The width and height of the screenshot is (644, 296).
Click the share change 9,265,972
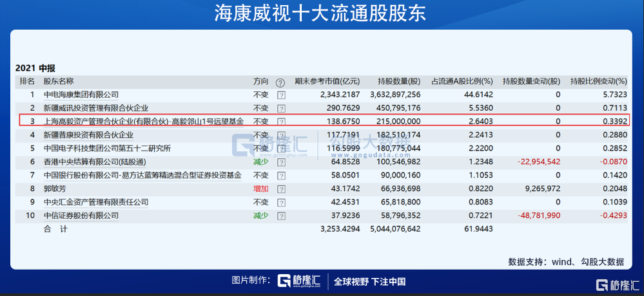coord(542,189)
